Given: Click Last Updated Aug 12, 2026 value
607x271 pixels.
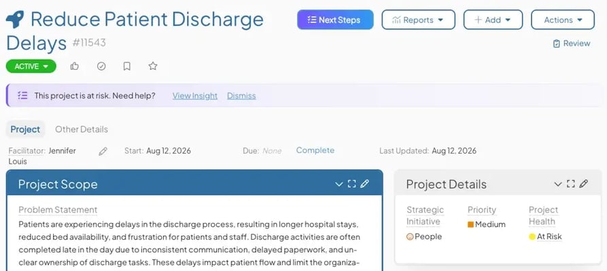Looking at the screenshot, I should click(x=454, y=151).
